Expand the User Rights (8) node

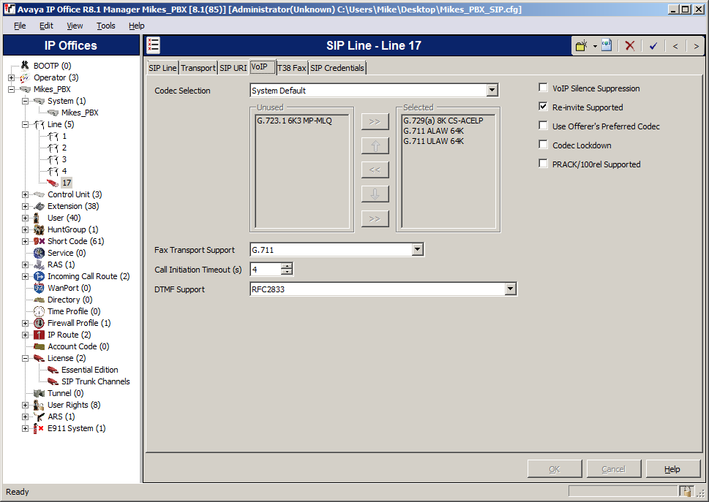click(x=26, y=405)
